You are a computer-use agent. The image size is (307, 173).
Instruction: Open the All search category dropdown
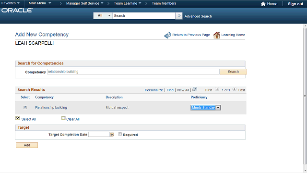[x=103, y=16]
